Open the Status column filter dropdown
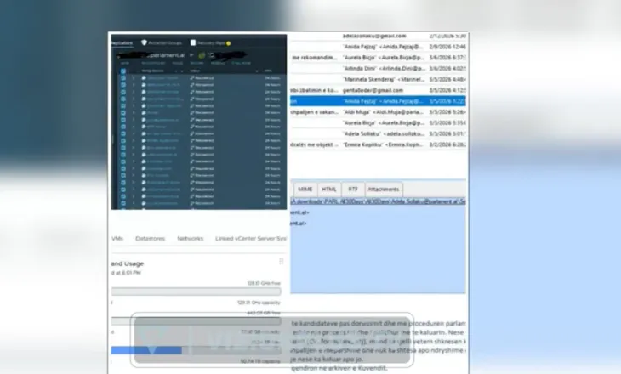621x374 pixels. [x=257, y=71]
